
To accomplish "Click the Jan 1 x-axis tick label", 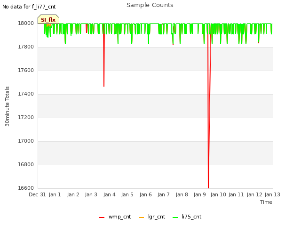I will point(55,194).
